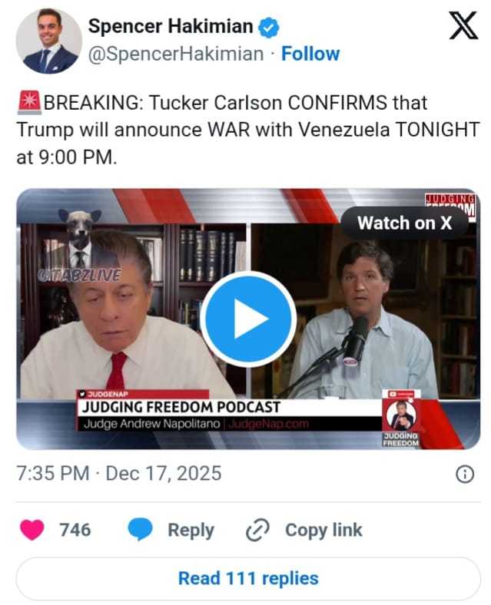Click the blue verified badge
This screenshot has width=491, height=605.
tap(268, 28)
